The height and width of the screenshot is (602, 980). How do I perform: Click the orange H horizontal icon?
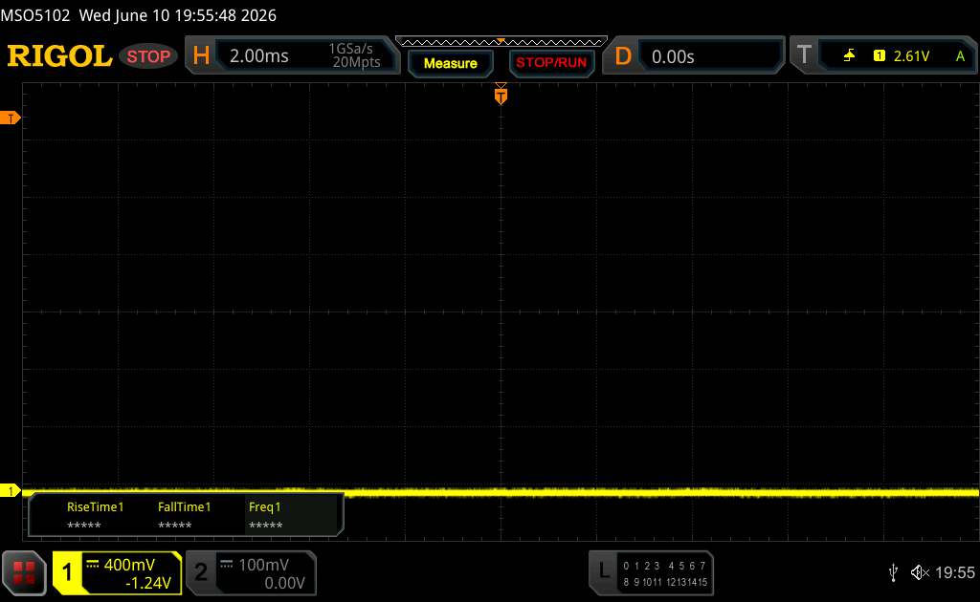[201, 55]
